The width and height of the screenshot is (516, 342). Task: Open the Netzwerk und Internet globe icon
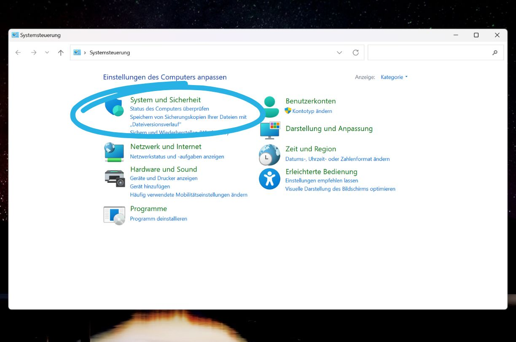(x=114, y=152)
